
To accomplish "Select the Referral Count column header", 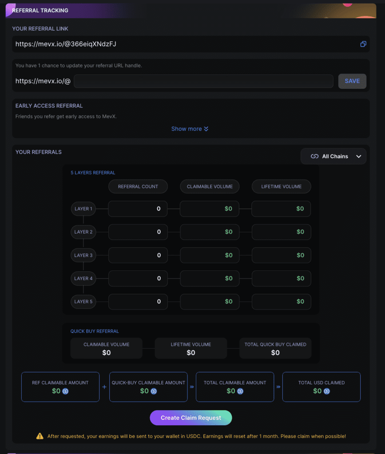I will 138,187.
